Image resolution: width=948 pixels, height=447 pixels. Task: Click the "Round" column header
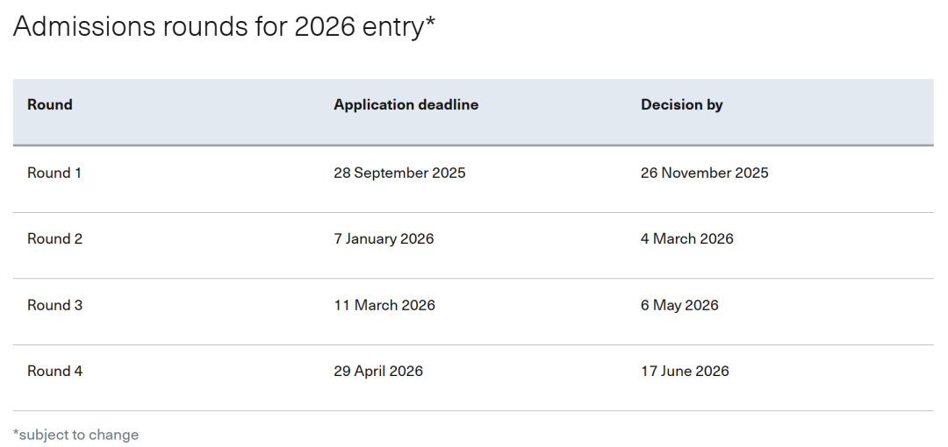click(x=50, y=105)
